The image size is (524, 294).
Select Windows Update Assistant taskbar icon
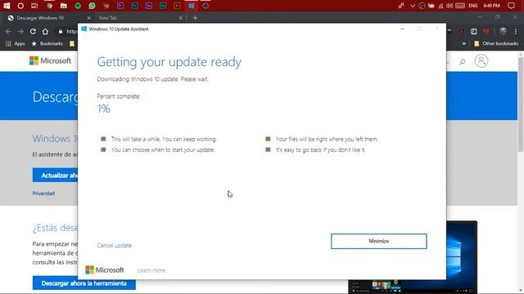point(191,6)
